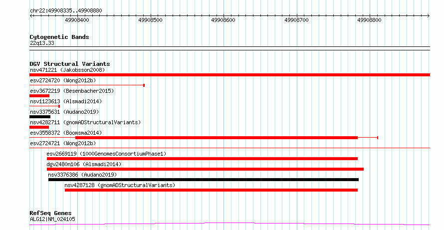This screenshot has height=230, width=444.
Task: Select the nsv471221 red variant bar
Action: [229, 75]
